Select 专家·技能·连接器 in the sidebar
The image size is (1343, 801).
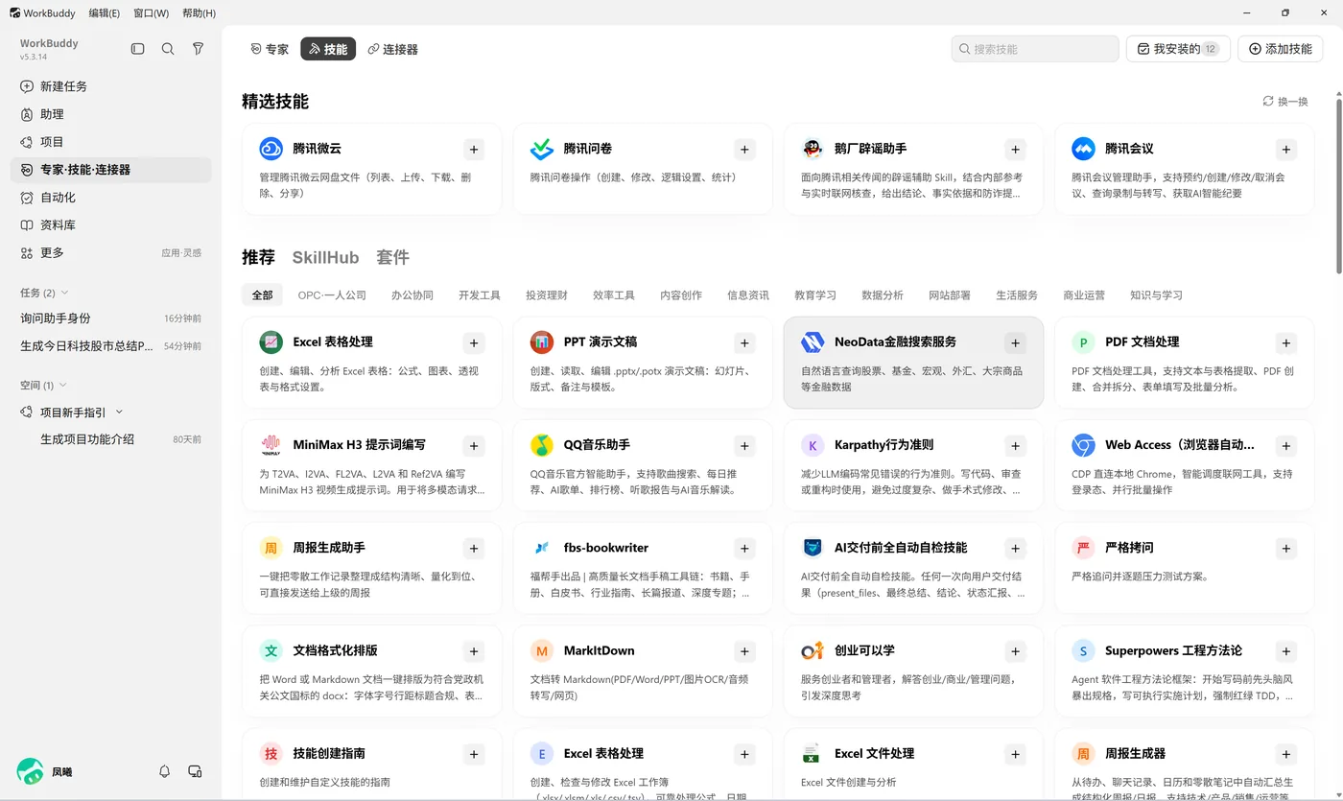coord(111,170)
